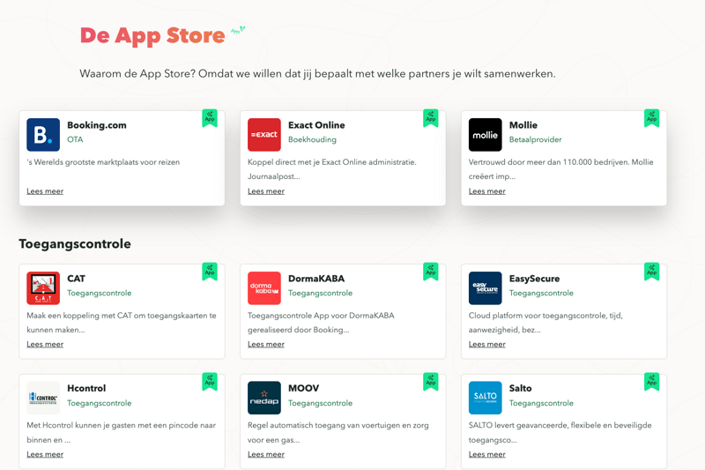Click Toegangscontrole label under CAT
This screenshot has width=705, height=470.
click(x=100, y=293)
